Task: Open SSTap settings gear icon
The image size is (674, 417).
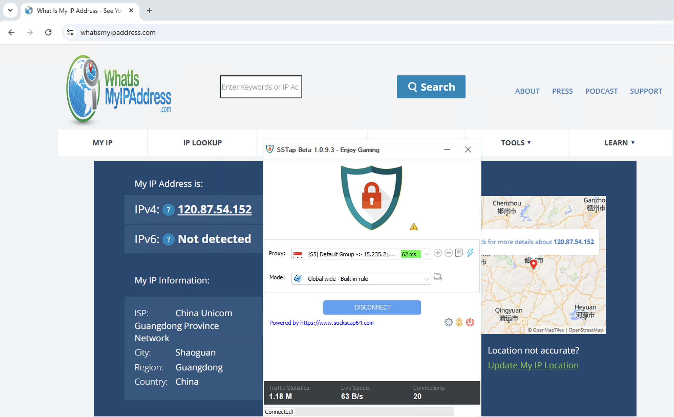Action: coord(448,322)
